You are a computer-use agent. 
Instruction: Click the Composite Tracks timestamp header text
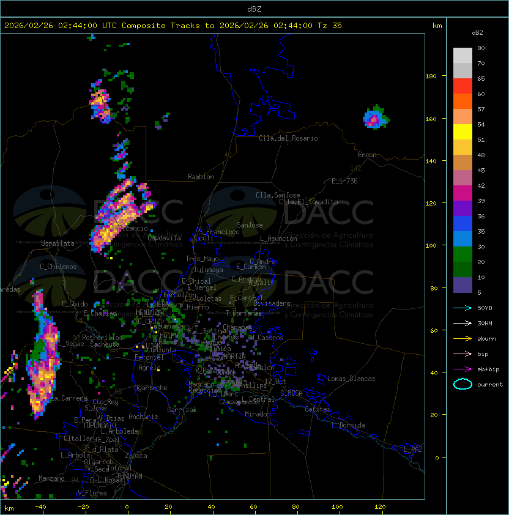tap(173, 26)
